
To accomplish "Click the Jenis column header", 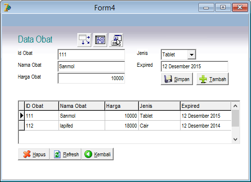I will pos(159,106).
